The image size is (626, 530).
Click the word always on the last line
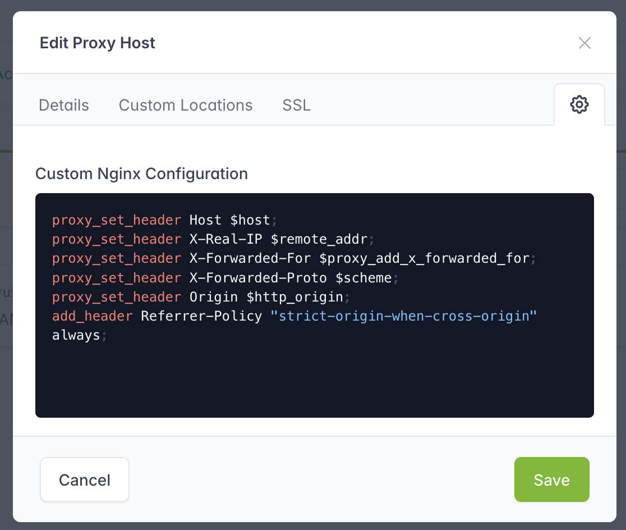tap(76, 335)
